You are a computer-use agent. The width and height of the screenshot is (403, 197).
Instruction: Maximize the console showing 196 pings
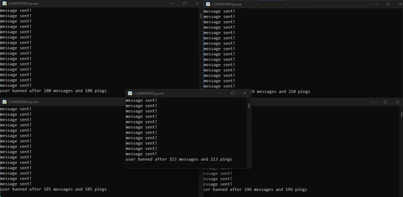[385, 102]
